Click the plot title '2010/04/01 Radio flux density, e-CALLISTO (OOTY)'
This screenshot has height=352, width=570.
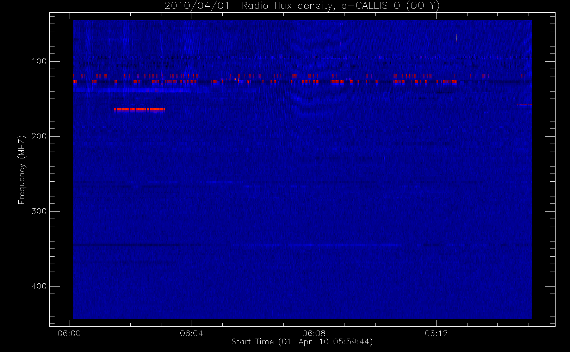pos(302,6)
